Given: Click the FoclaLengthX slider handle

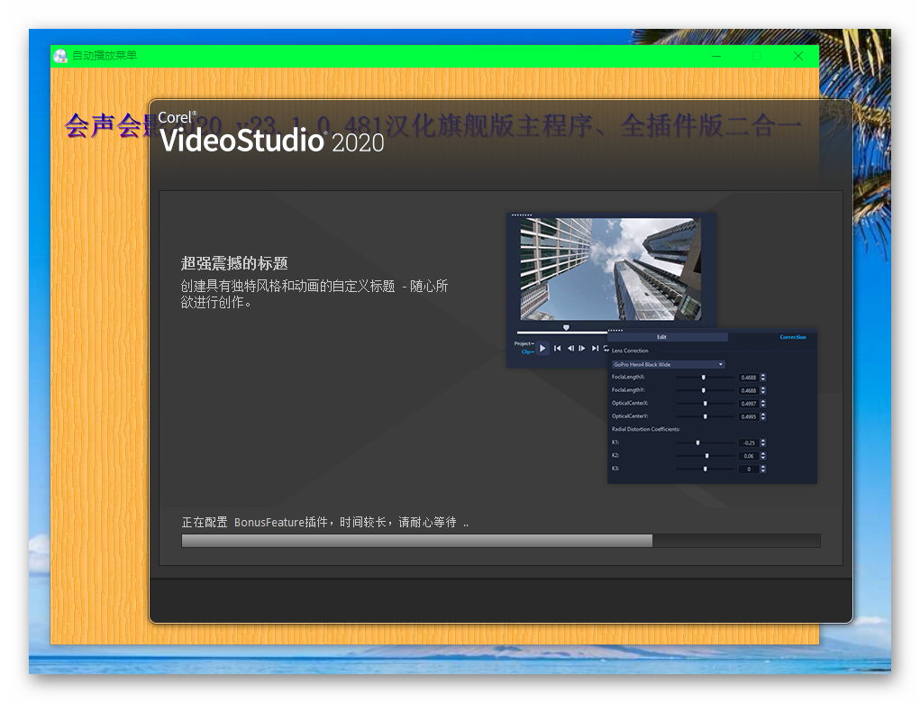Looking at the screenshot, I should click(704, 378).
